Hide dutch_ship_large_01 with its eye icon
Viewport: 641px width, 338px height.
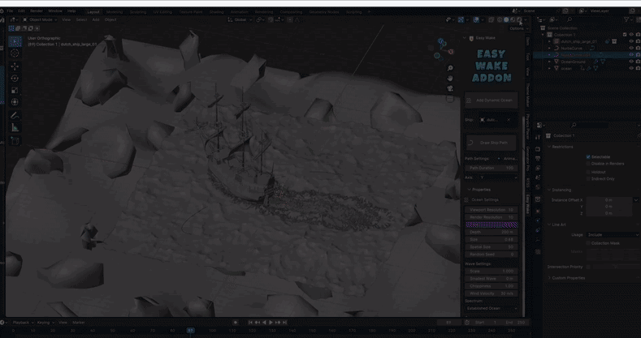631,41
